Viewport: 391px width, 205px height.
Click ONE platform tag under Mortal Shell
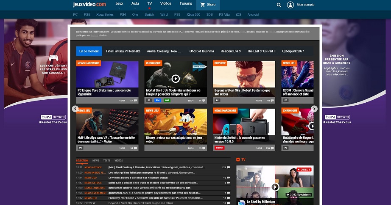tap(167, 101)
